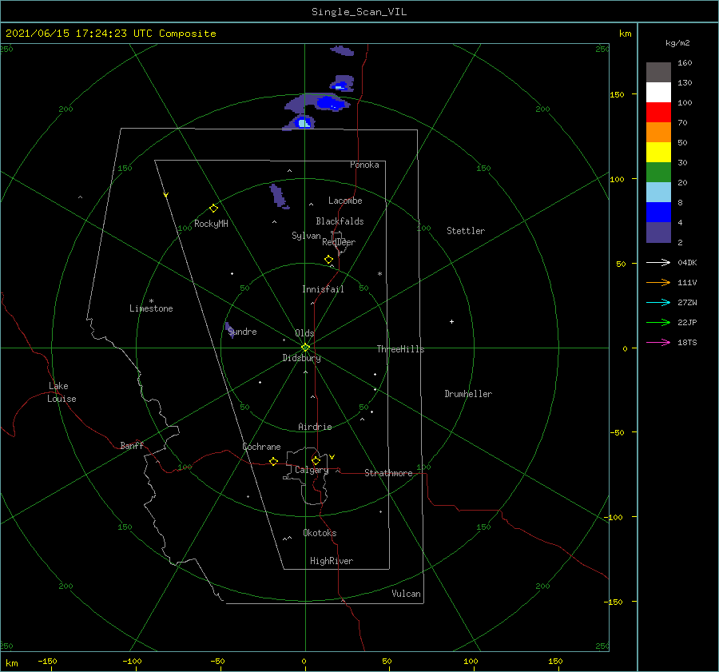719x672 pixels.
Task: Click the purple 4 legend color swatch
Action: (x=658, y=232)
